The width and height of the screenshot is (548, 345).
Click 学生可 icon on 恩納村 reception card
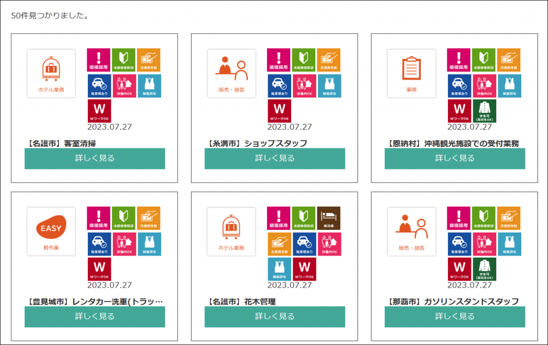pos(484,111)
